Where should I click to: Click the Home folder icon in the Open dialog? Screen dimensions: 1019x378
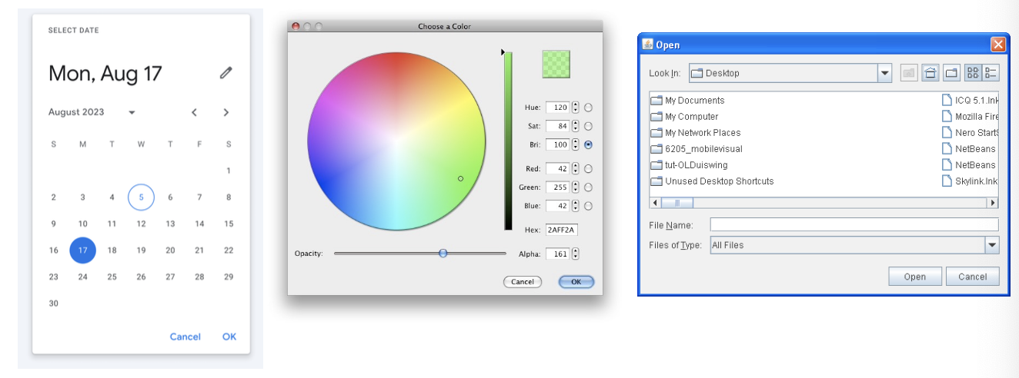930,73
